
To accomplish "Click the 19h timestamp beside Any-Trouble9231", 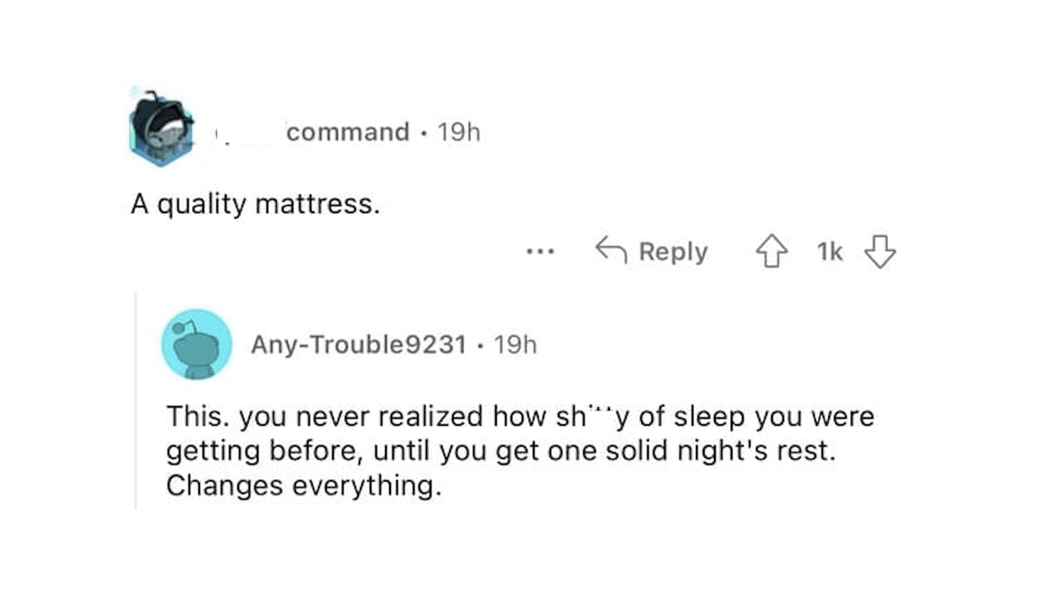I will 515,344.
